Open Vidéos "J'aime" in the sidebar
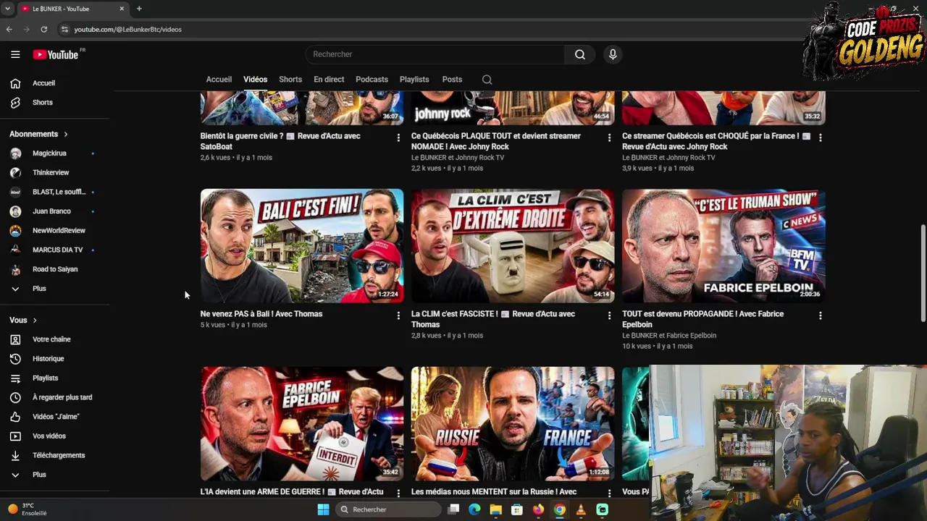The image size is (927, 521). 55,417
